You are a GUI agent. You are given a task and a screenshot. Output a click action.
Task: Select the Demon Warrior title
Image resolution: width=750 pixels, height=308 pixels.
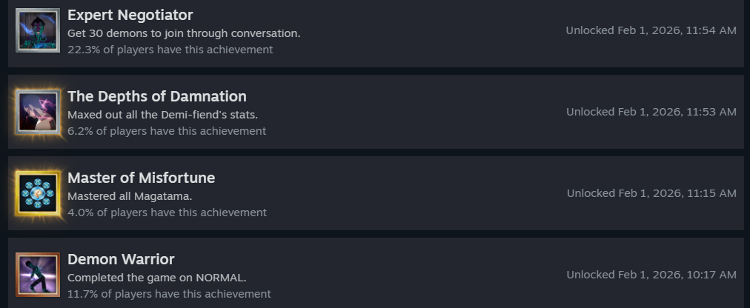pyautogui.click(x=121, y=259)
